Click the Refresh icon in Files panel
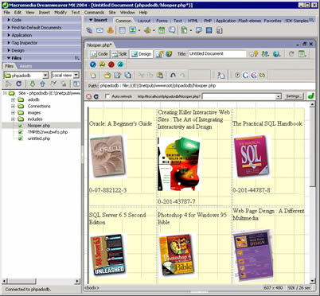 click(x=18, y=84)
